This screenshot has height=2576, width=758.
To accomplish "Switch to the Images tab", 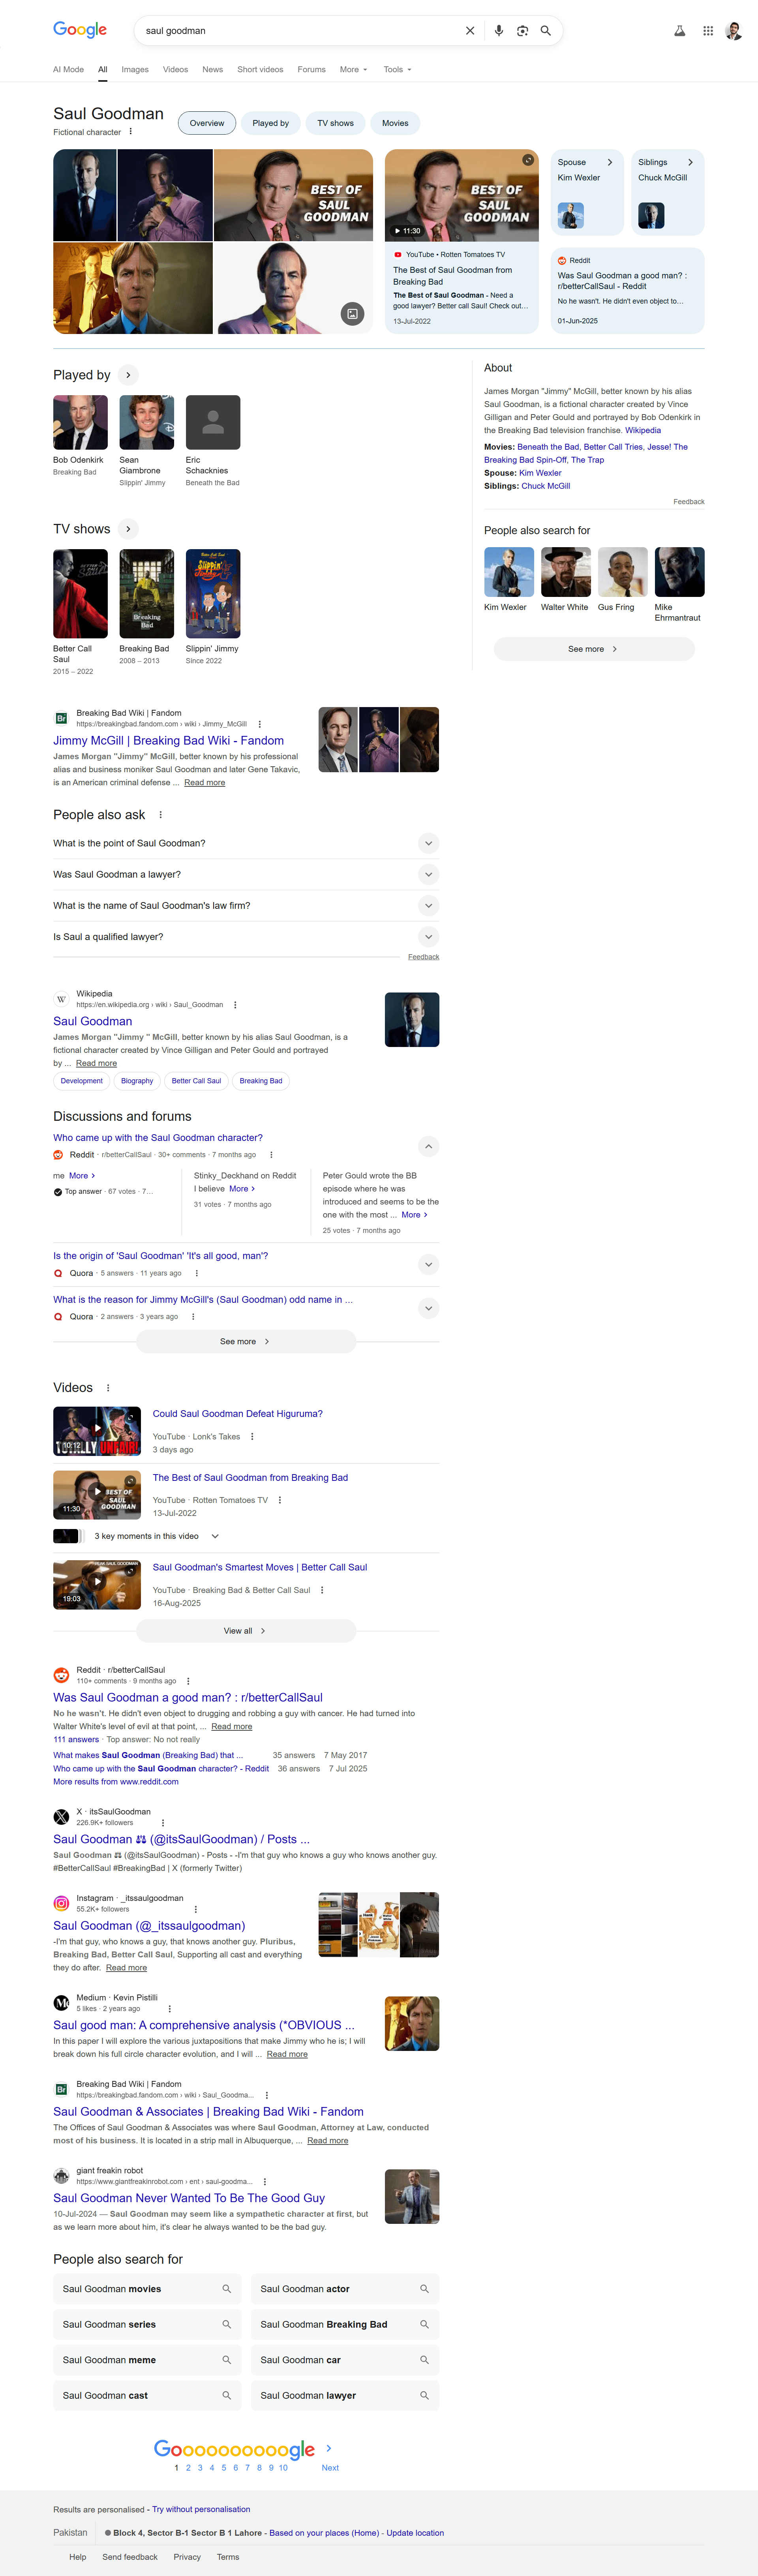I will 135,70.
